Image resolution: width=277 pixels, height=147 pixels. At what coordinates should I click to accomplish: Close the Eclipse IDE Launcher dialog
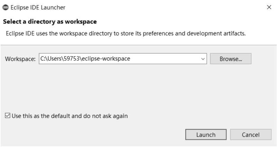269,7
